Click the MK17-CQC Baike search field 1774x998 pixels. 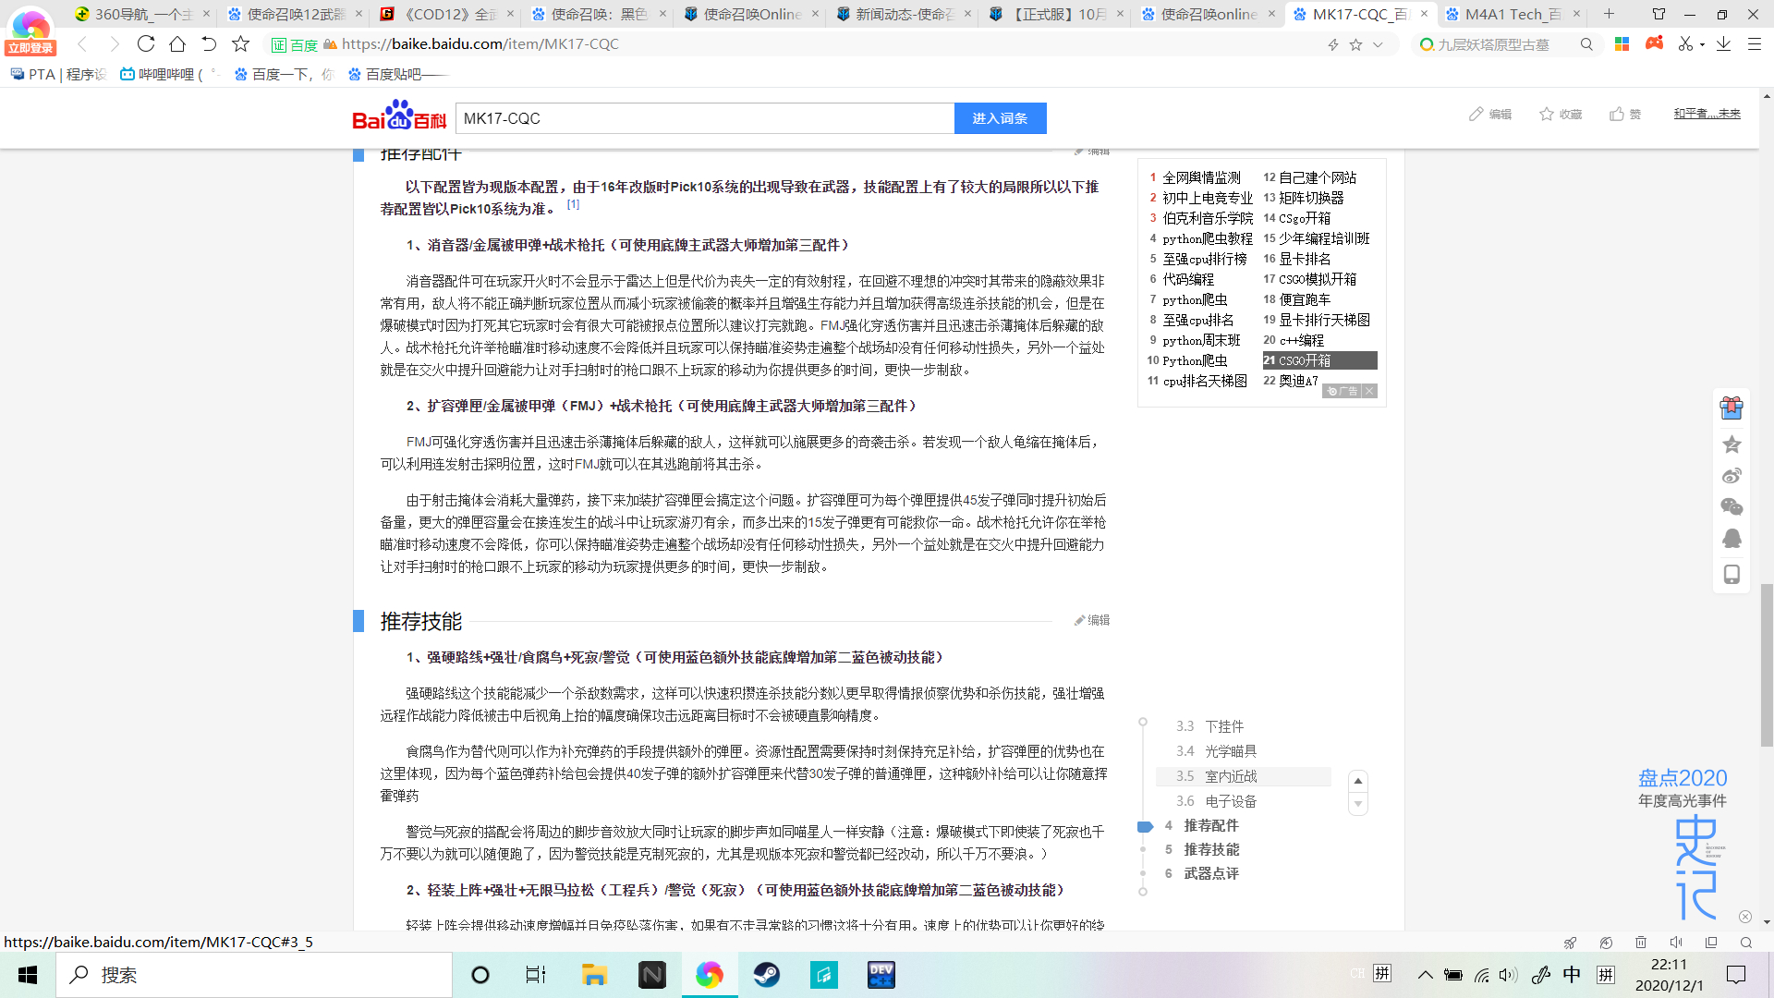coord(704,118)
